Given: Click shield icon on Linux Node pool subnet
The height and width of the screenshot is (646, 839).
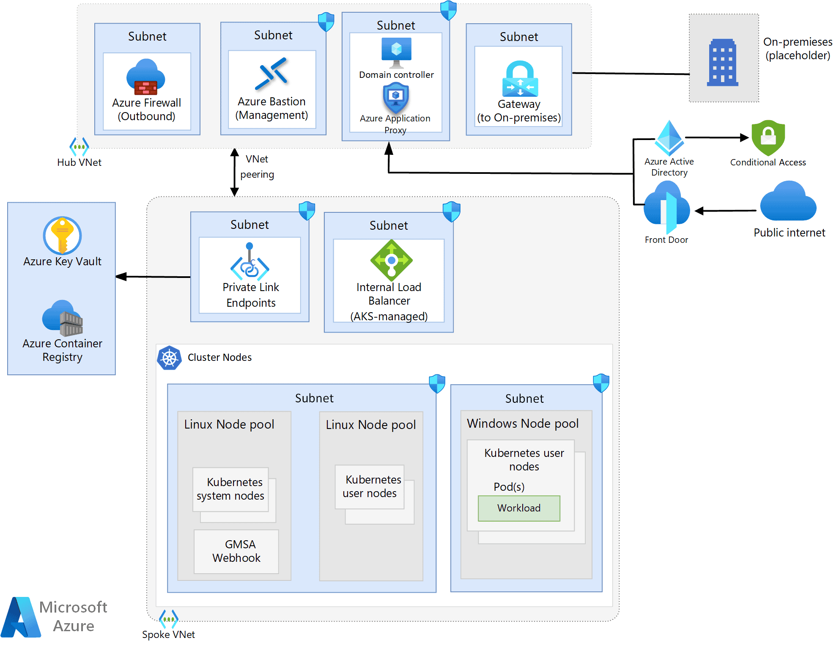Looking at the screenshot, I should click(x=437, y=384).
